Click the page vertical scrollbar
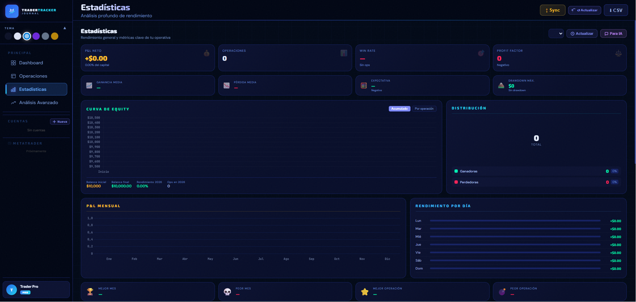The width and height of the screenshot is (636, 302). pos(635,92)
